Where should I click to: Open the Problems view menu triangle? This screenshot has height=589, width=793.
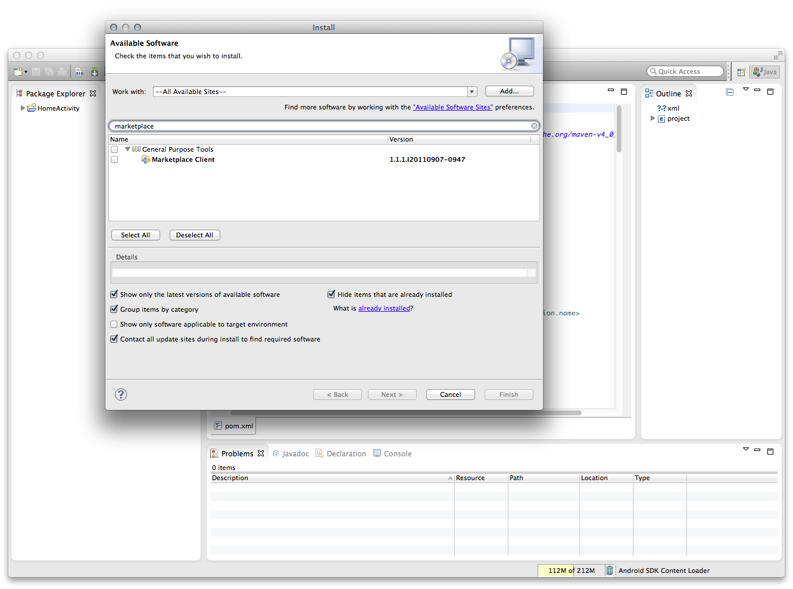point(745,449)
